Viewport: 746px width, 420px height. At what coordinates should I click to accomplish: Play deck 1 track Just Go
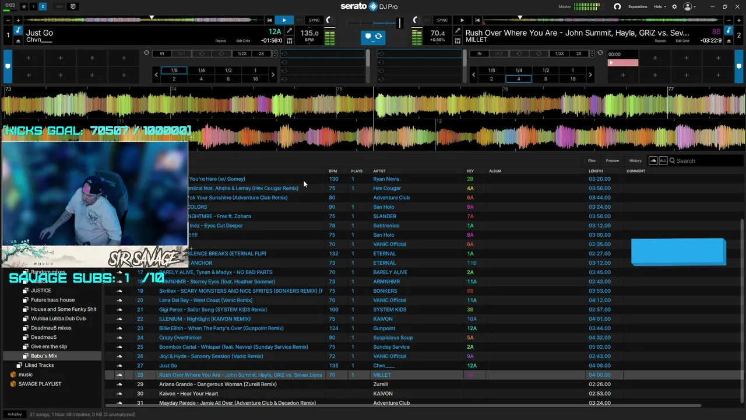point(284,20)
